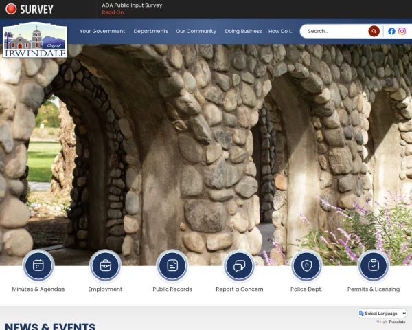Click the Minutes & Agendas calendar icon
Image resolution: width=412 pixels, height=330 pixels.
point(38,265)
